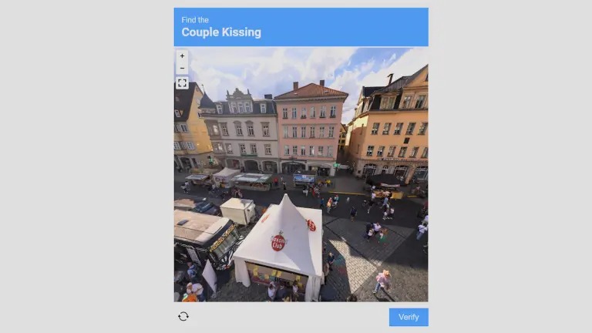The image size is (592, 333).
Task: Click the small red logo on tent side
Action: click(x=311, y=225)
